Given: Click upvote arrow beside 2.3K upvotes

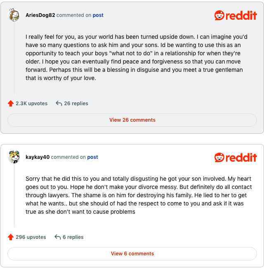Looking at the screenshot, I should (x=11, y=104).
